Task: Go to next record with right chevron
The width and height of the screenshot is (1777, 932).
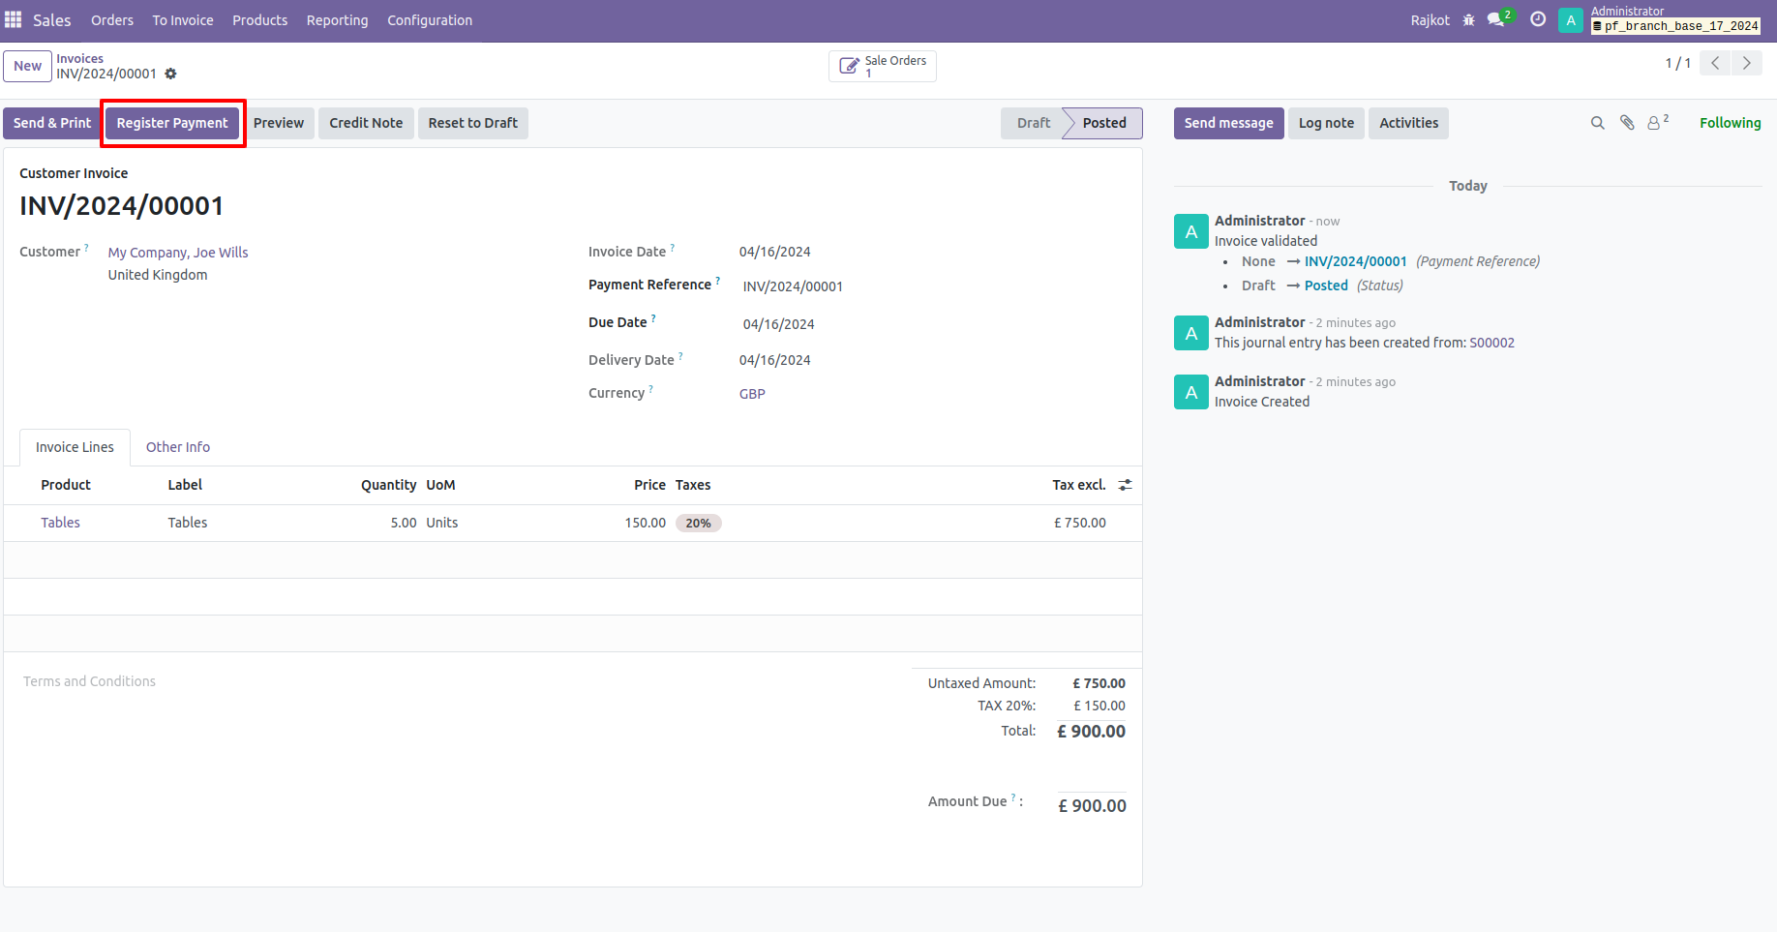Action: 1747,62
